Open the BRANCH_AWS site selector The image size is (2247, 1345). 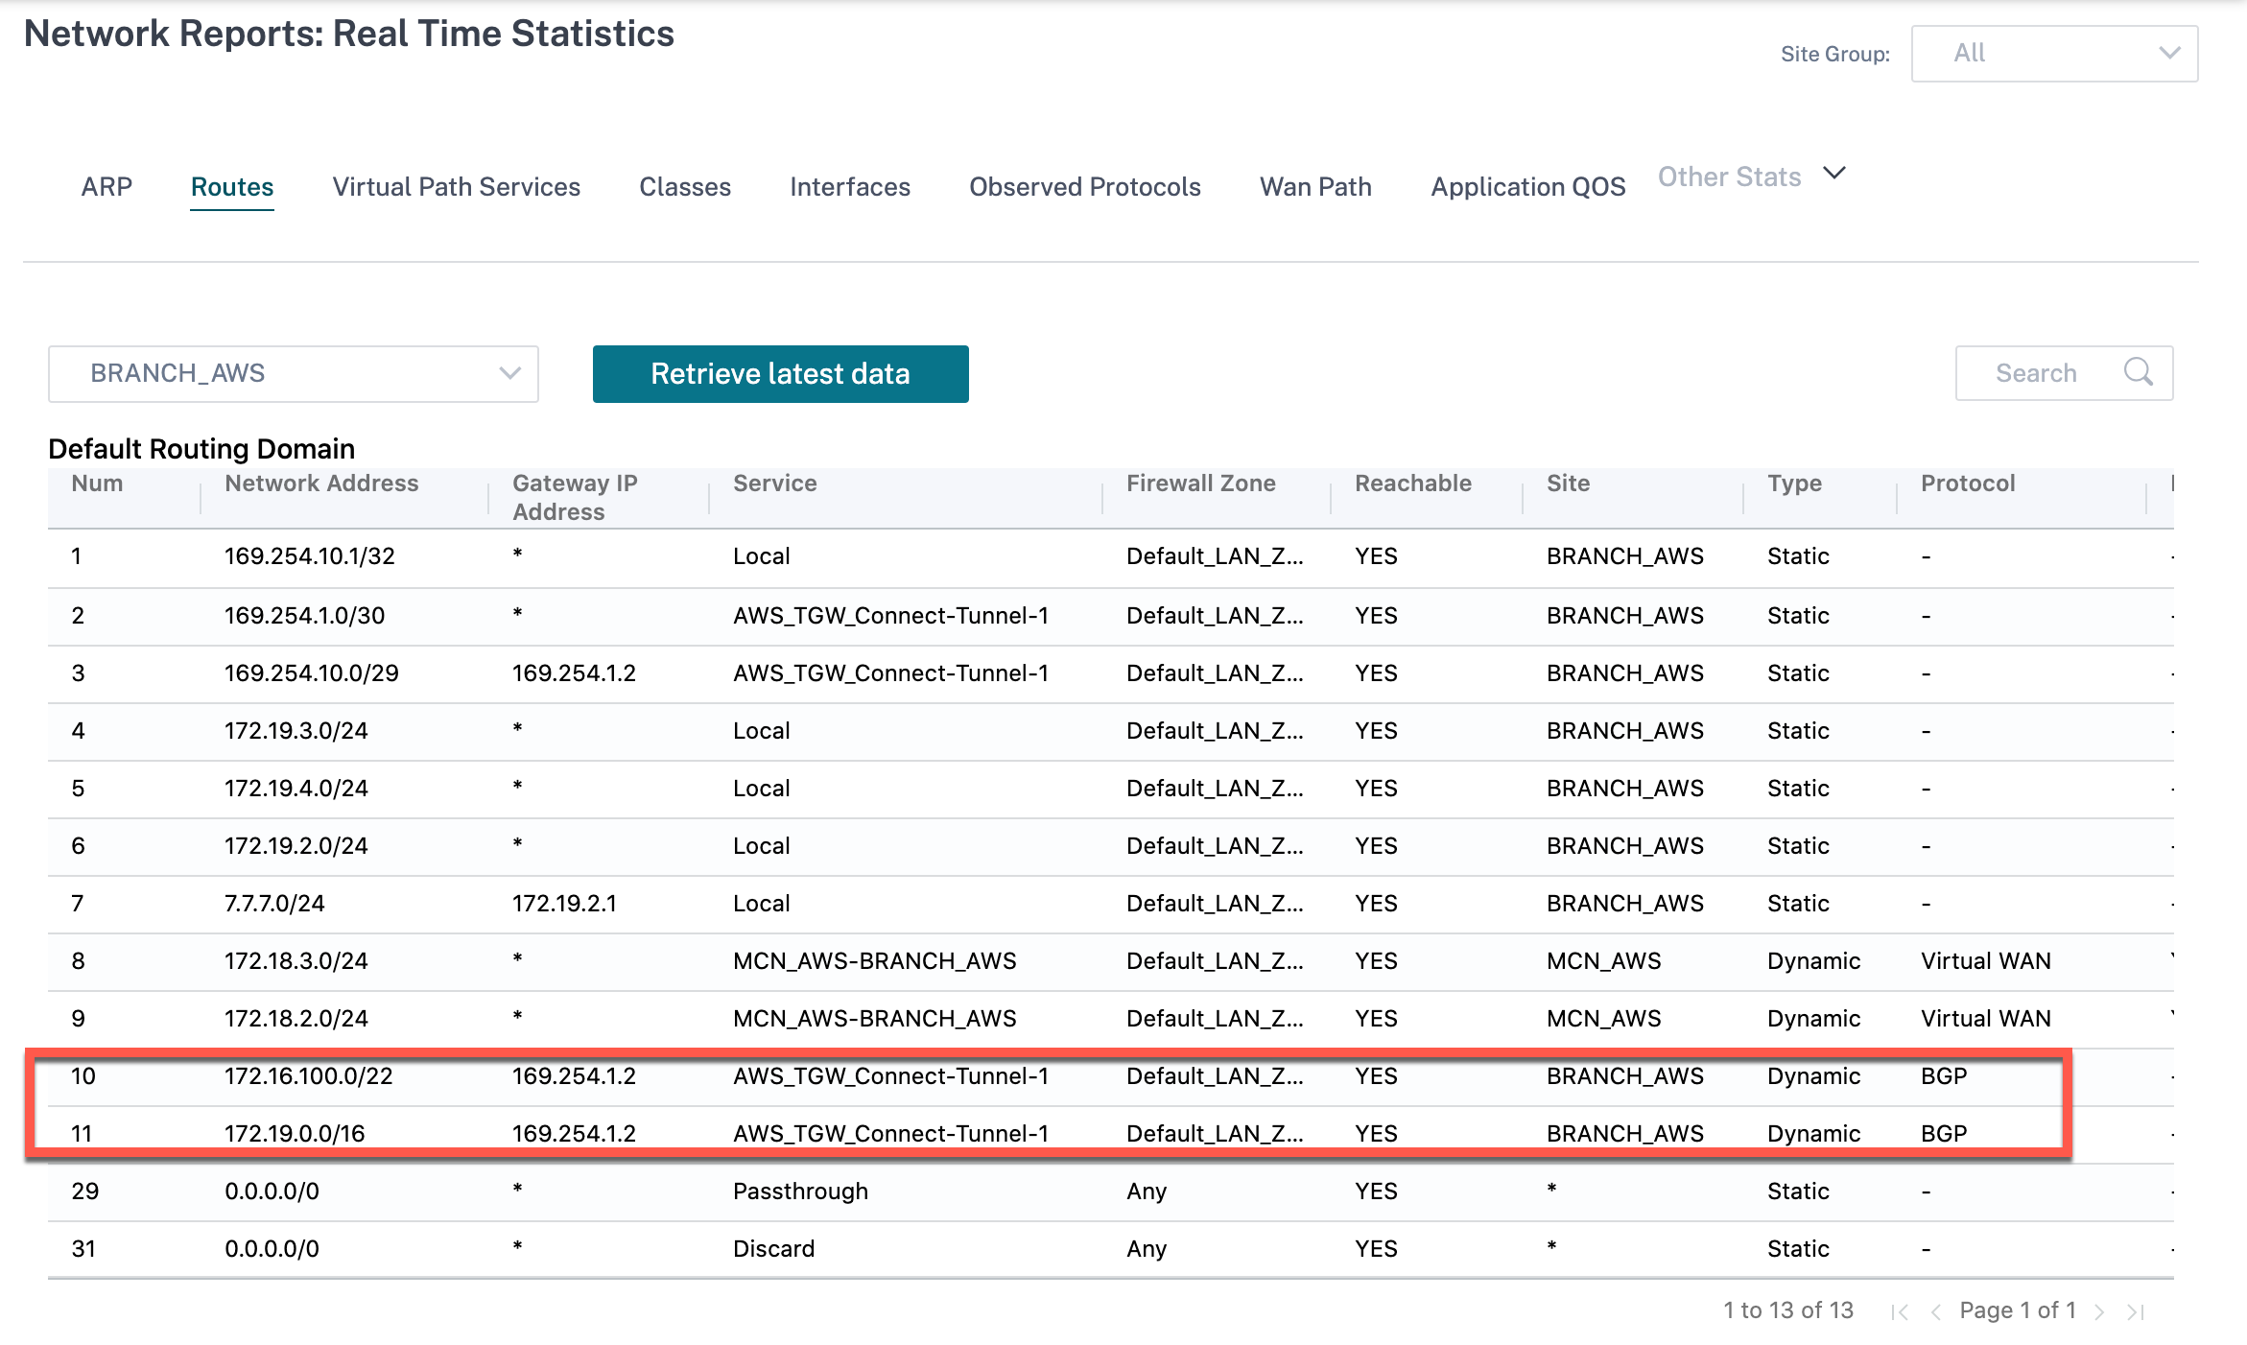(294, 373)
